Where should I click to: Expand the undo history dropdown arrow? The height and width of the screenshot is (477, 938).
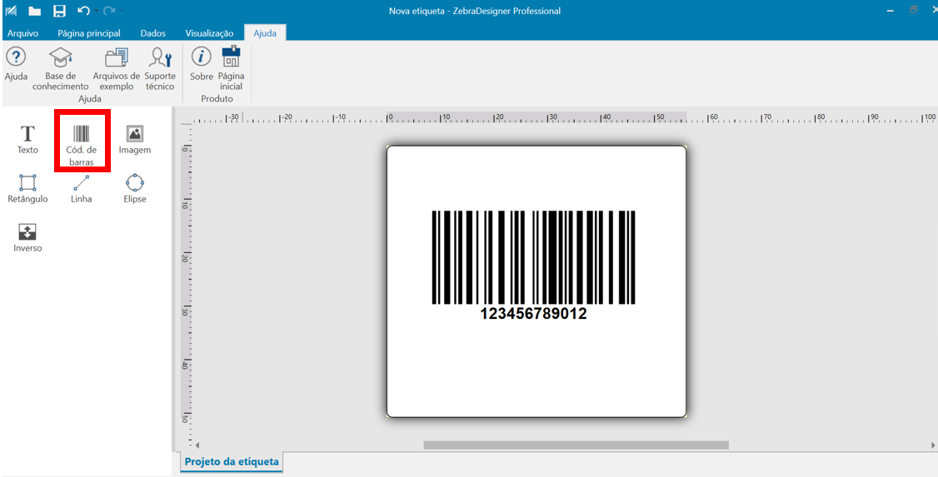coord(97,11)
